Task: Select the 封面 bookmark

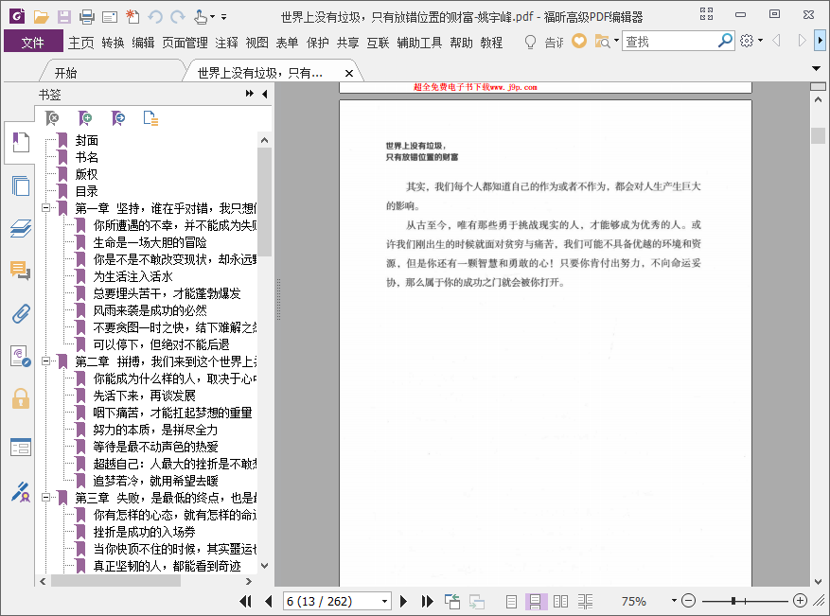Action: tap(87, 140)
